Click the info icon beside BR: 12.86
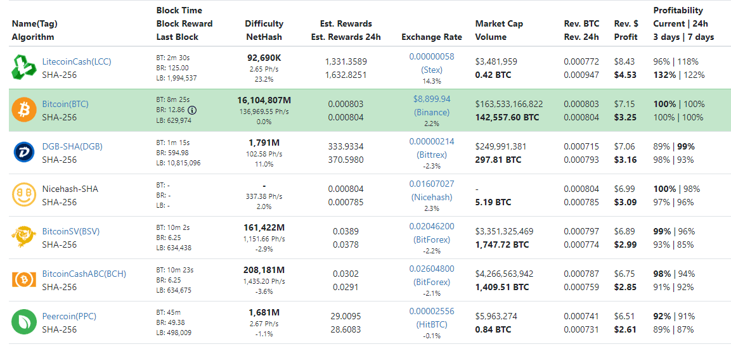This screenshot has width=731, height=356. [192, 110]
